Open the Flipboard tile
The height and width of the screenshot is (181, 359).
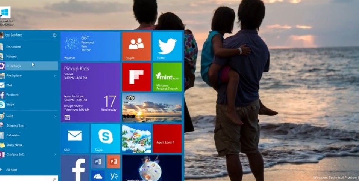(x=136, y=77)
